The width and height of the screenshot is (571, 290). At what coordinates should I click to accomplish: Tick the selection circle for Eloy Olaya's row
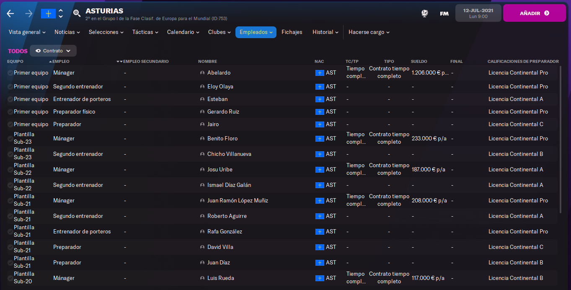(10, 87)
